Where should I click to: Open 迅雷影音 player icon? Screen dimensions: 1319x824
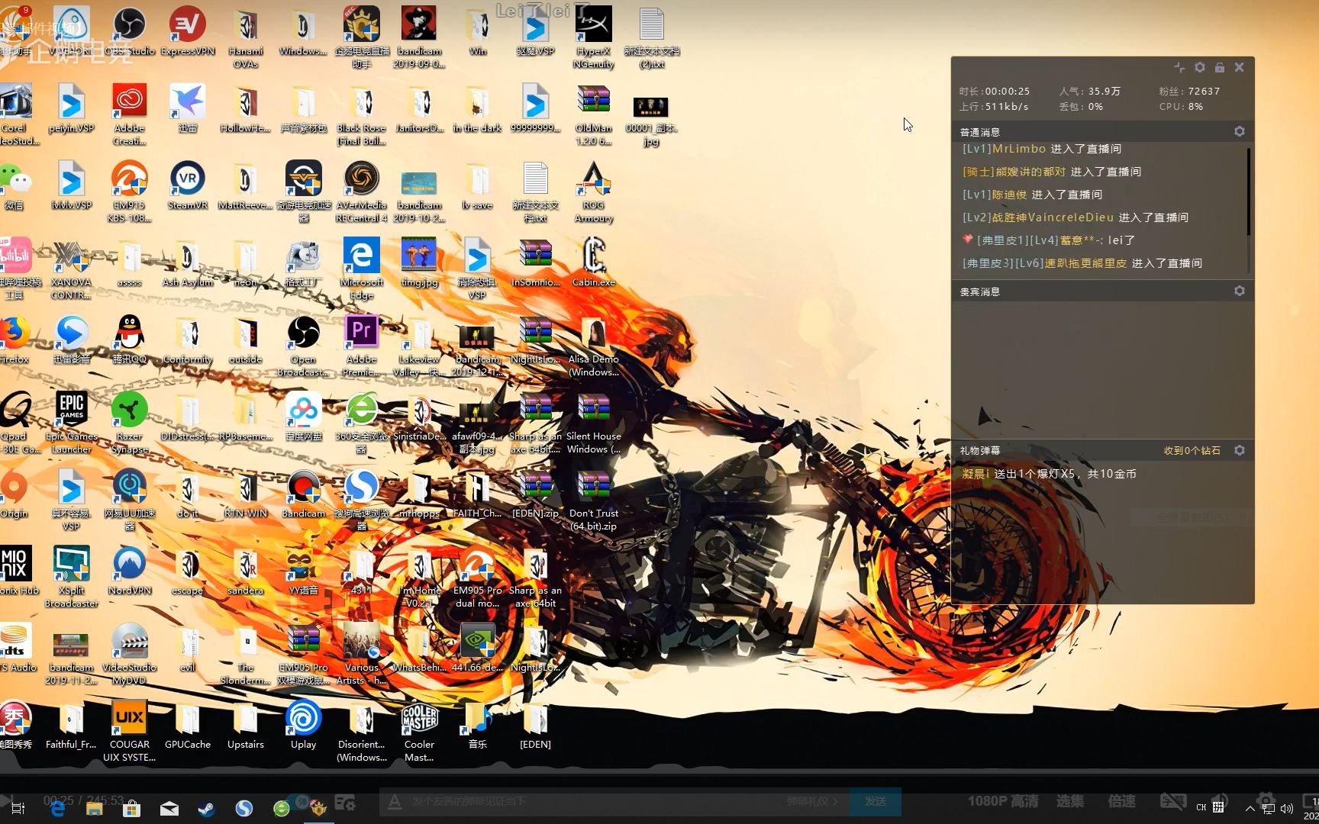72,339
